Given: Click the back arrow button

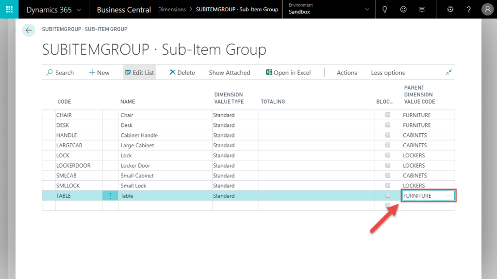Looking at the screenshot, I should pyautogui.click(x=29, y=30).
